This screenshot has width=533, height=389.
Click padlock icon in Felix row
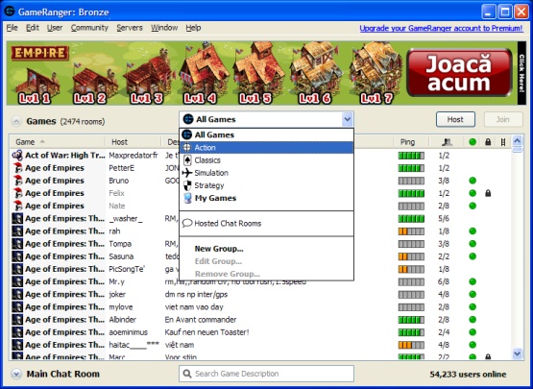pos(488,193)
